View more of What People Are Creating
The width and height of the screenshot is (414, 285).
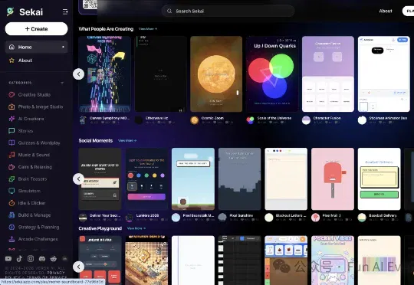pyautogui.click(x=148, y=29)
